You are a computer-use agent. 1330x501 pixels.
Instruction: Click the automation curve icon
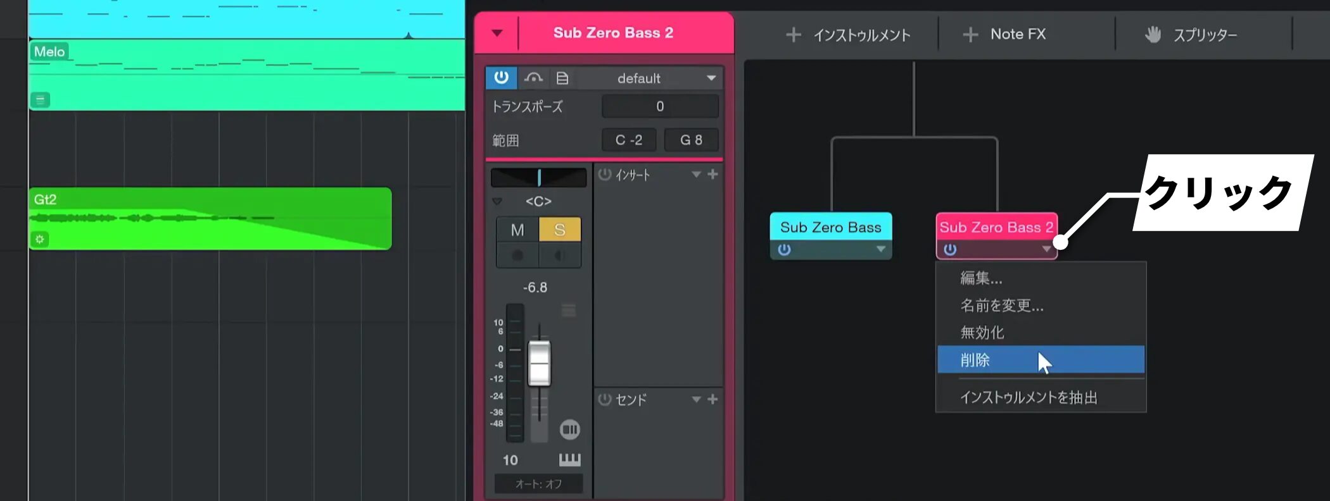(533, 78)
